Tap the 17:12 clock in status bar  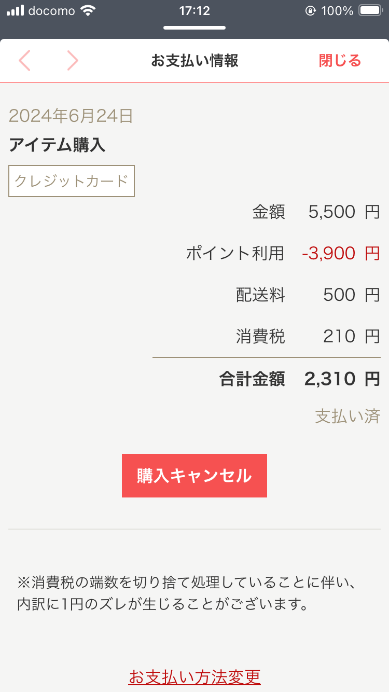pos(194,10)
